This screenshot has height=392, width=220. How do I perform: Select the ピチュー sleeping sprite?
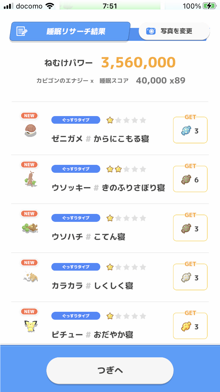[30, 326]
